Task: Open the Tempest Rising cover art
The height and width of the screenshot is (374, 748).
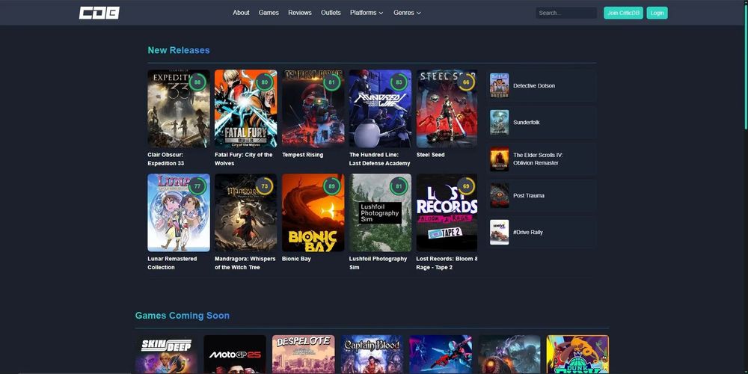Action: [313, 108]
